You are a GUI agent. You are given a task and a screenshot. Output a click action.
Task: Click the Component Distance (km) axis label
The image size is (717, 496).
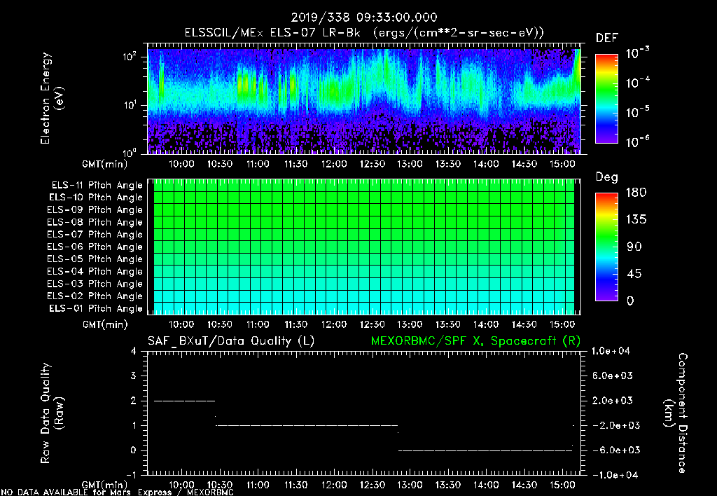676,413
